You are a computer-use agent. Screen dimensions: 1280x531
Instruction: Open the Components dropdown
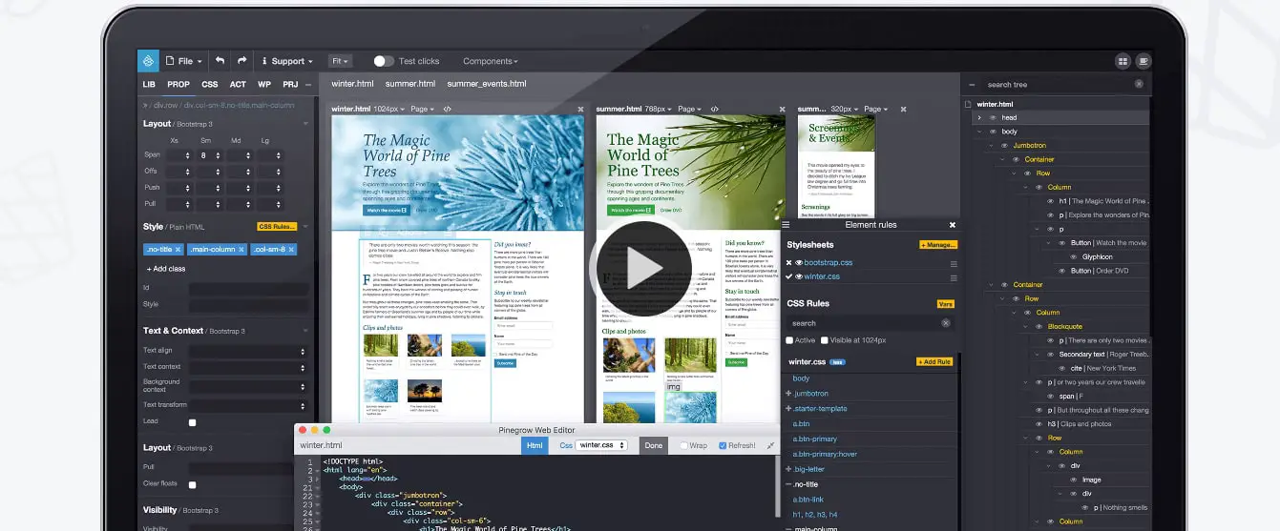(491, 61)
